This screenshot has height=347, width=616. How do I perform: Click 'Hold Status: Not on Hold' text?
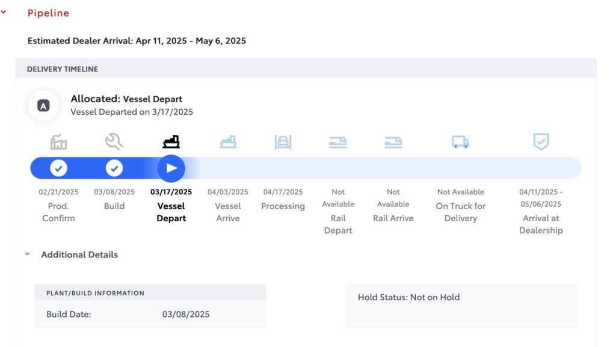pyautogui.click(x=408, y=297)
